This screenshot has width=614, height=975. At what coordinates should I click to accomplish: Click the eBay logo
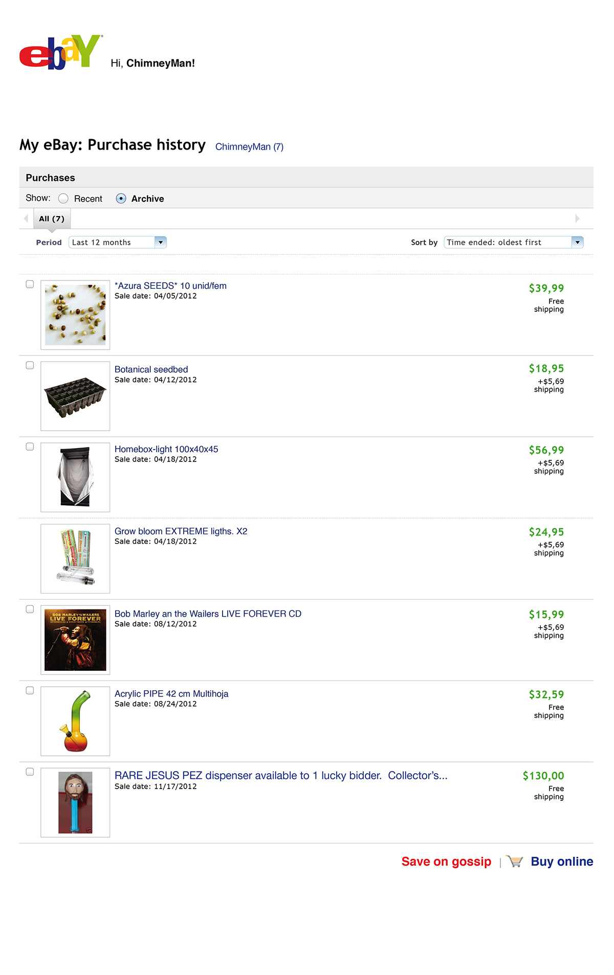(x=61, y=52)
